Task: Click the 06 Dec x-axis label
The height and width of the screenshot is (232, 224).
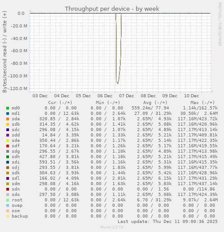Action: [105, 96]
